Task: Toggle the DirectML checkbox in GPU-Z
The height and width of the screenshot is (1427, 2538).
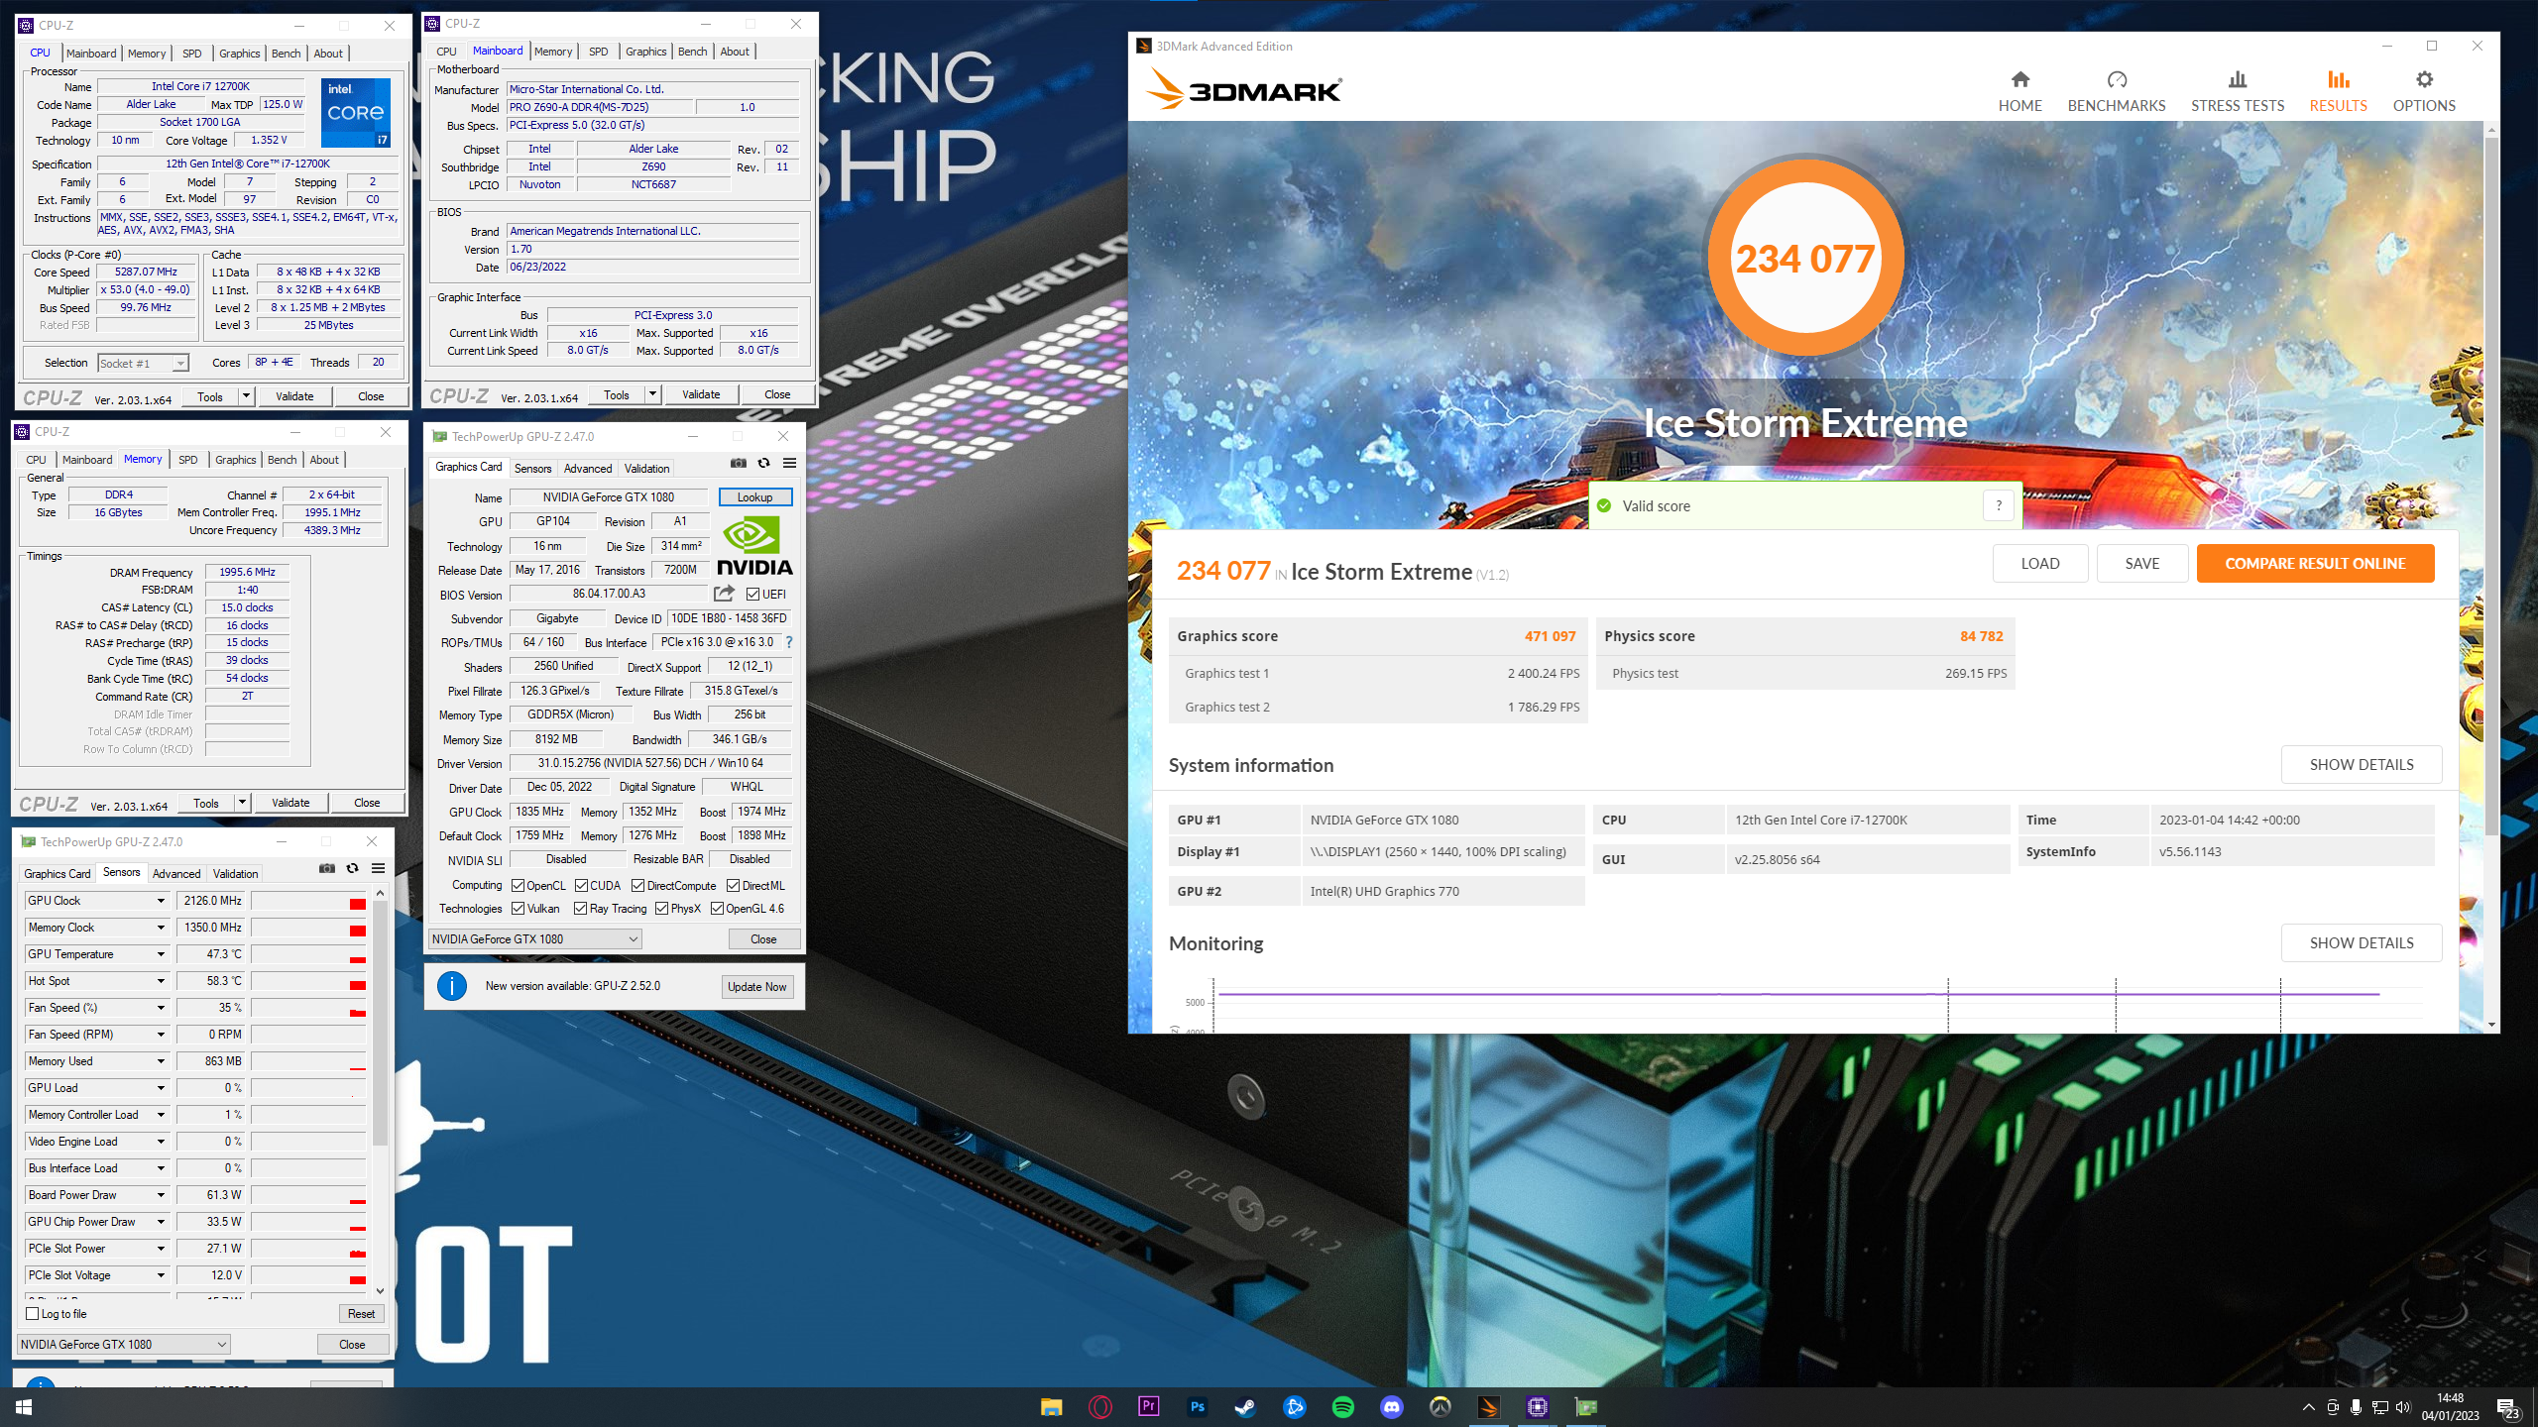Action: coord(733,886)
